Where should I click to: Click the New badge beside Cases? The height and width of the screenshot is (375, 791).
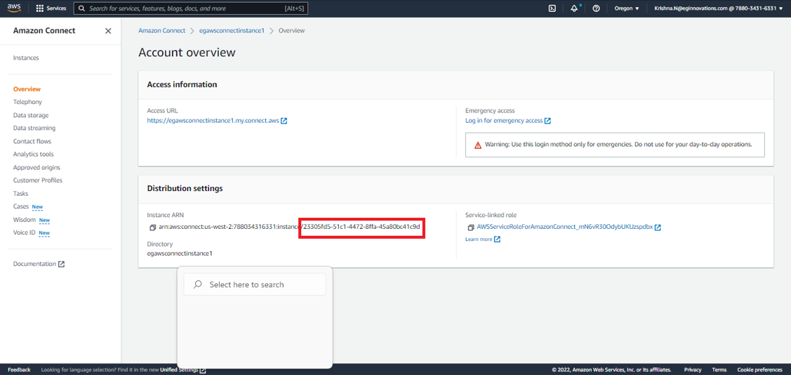click(x=37, y=207)
